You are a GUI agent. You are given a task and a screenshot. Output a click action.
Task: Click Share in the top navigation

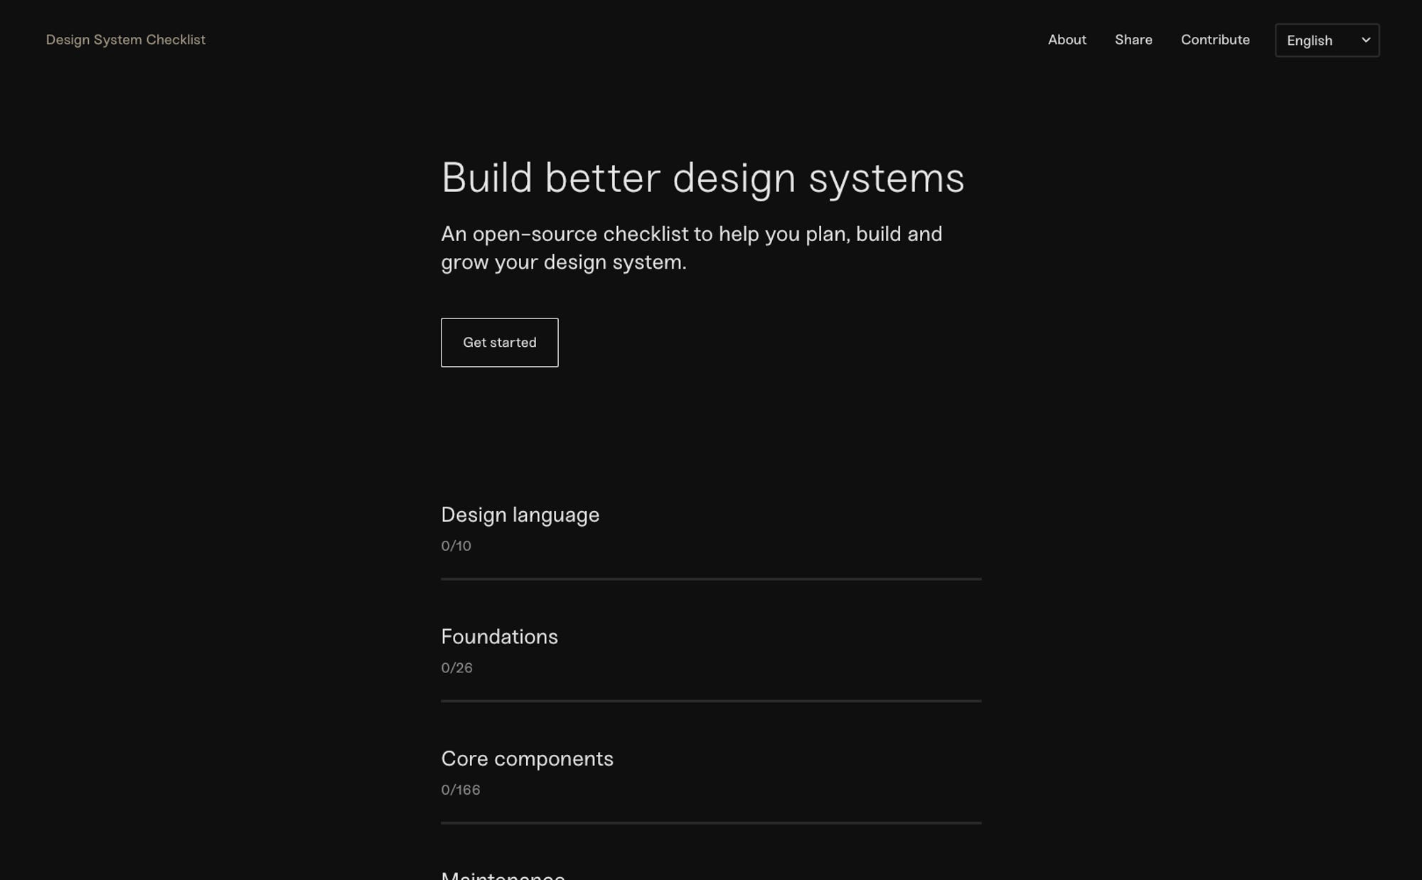pos(1133,40)
